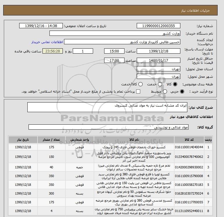Click the response deadline date 1399/12/18 field

159,51
